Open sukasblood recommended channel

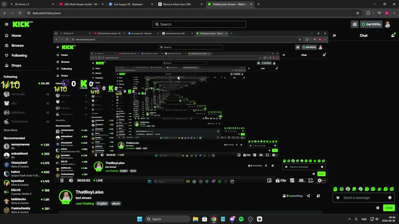26,155
